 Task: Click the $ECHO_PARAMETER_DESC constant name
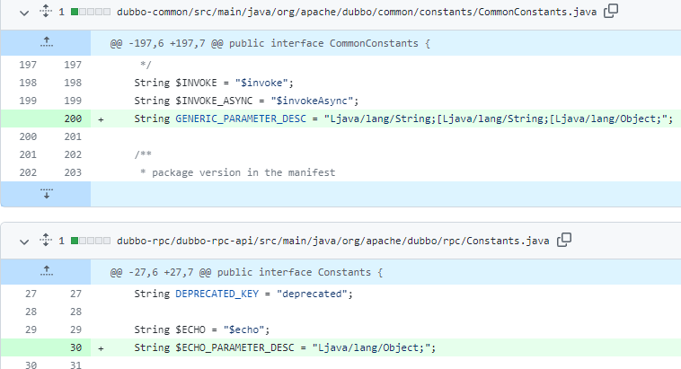(x=234, y=347)
